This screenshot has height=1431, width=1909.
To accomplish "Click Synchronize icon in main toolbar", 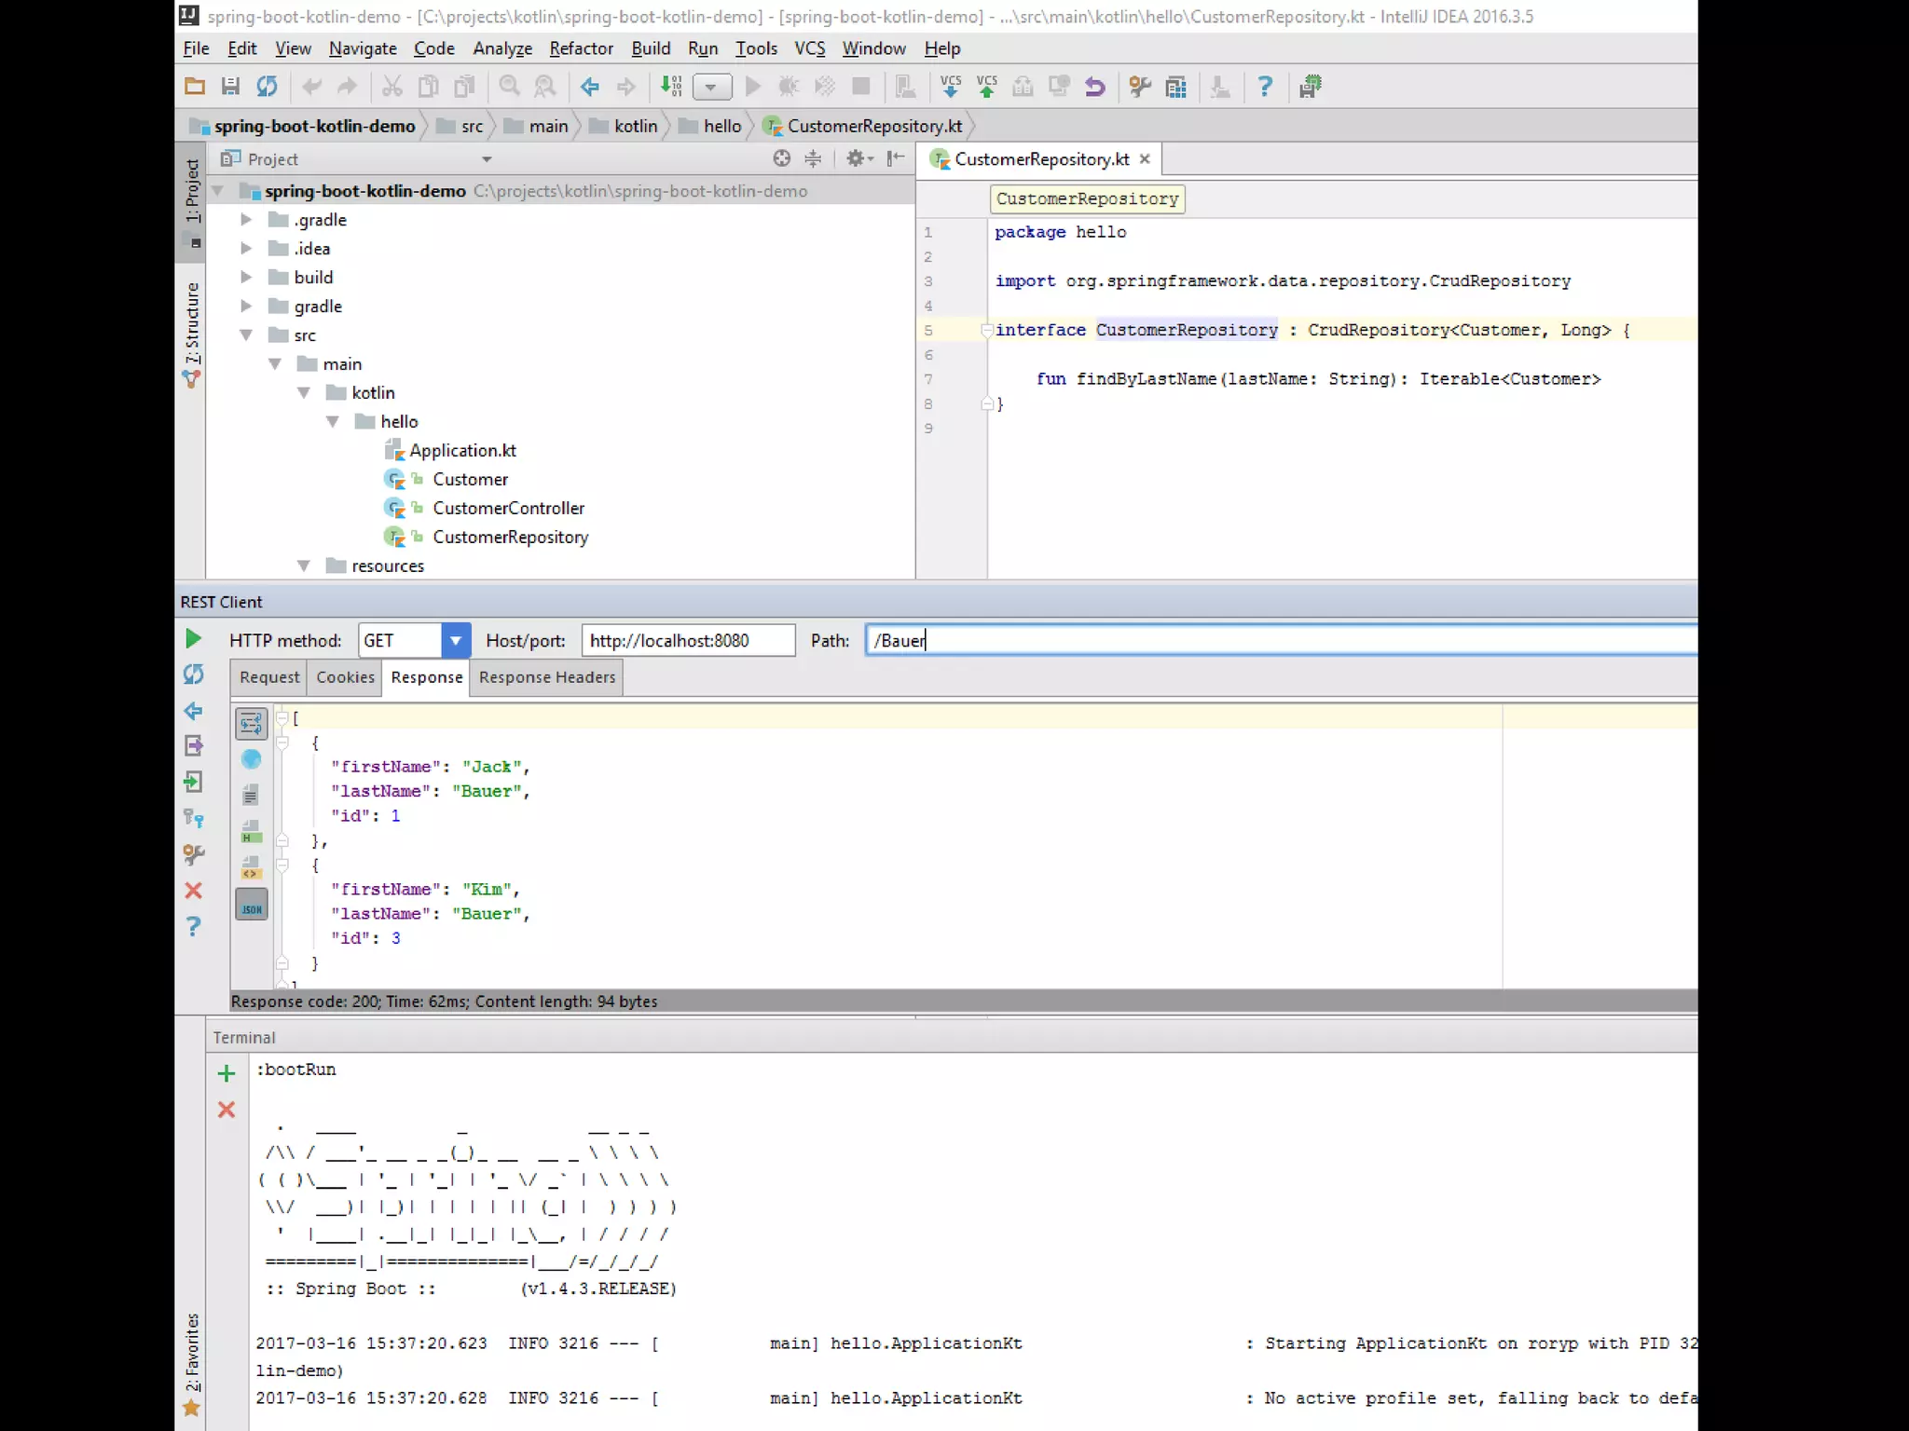I will point(267,87).
